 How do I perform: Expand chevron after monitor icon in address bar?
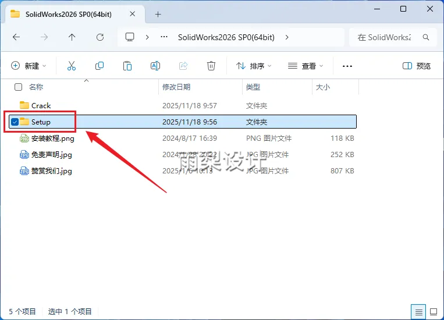[147, 37]
